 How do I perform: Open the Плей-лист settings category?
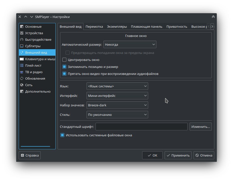tap(37, 65)
